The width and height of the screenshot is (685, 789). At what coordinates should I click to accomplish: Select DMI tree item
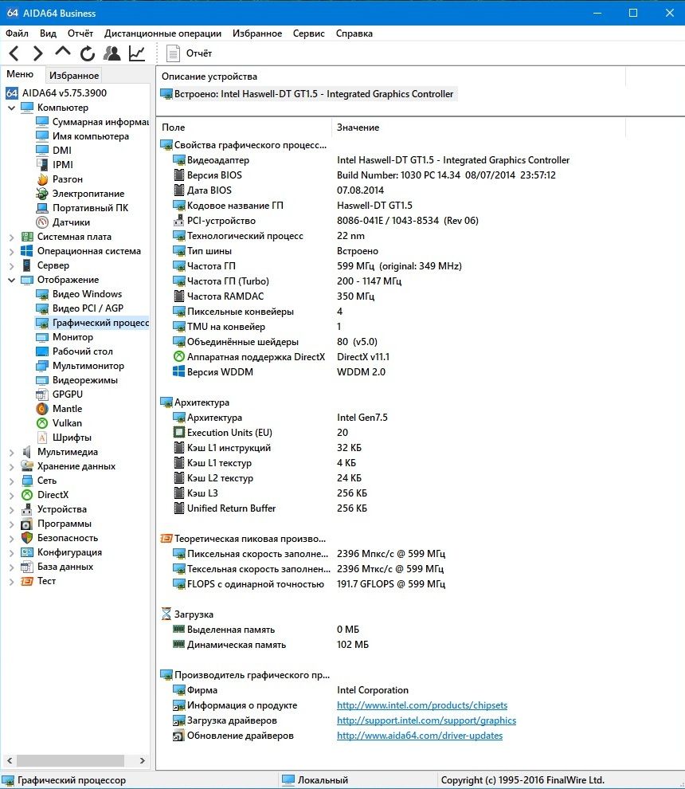coord(54,151)
